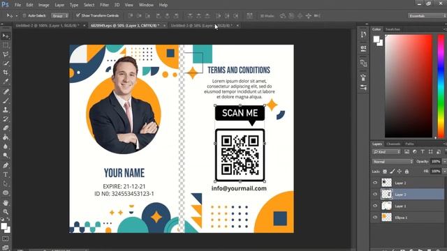Expand the collapsed panel strip arrows

coord(367,24)
